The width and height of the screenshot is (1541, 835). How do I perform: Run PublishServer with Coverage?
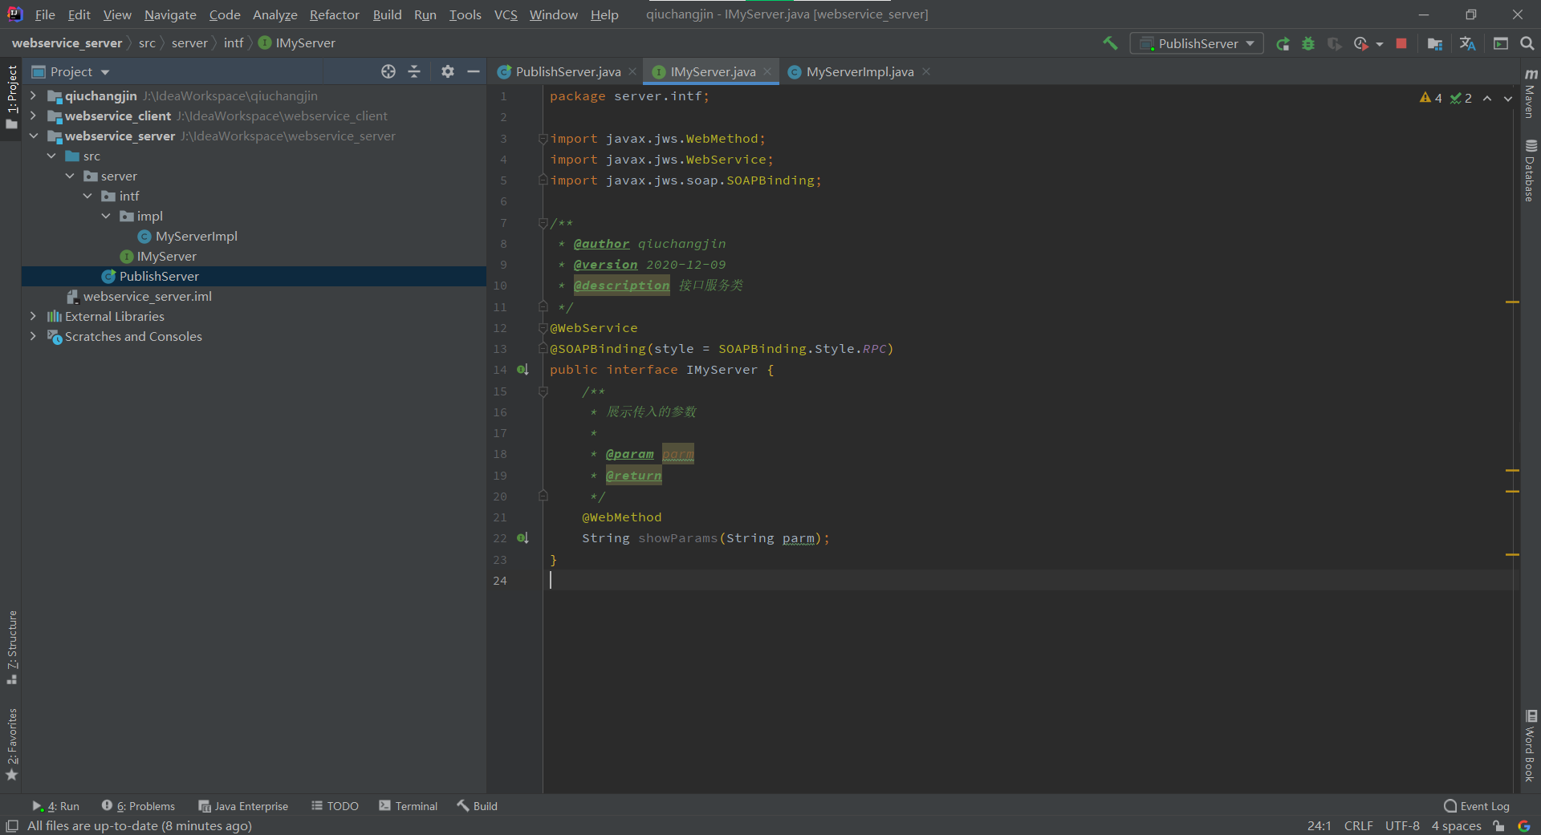(x=1335, y=43)
